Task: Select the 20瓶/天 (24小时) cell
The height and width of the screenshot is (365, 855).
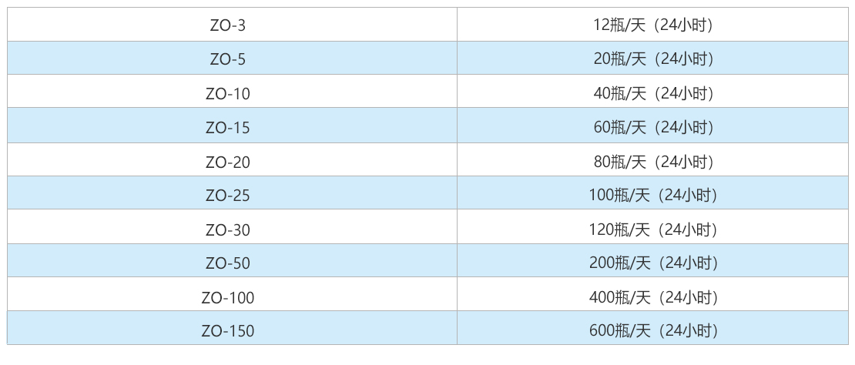Action: tap(652, 59)
